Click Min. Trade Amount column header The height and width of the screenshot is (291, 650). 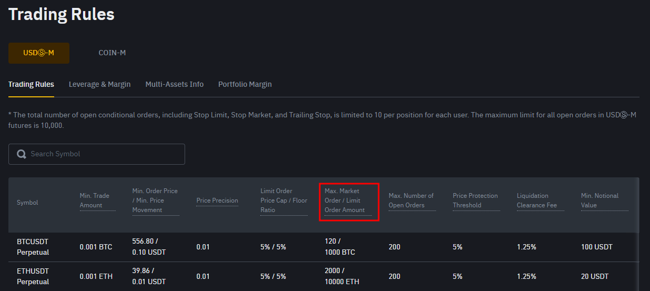pyautogui.click(x=95, y=200)
